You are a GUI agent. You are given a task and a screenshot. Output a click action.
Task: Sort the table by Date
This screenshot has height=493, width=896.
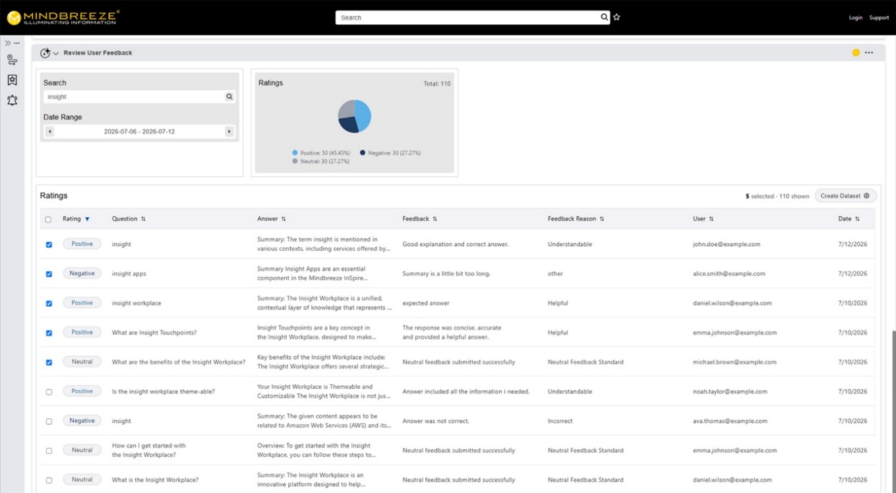(x=857, y=219)
